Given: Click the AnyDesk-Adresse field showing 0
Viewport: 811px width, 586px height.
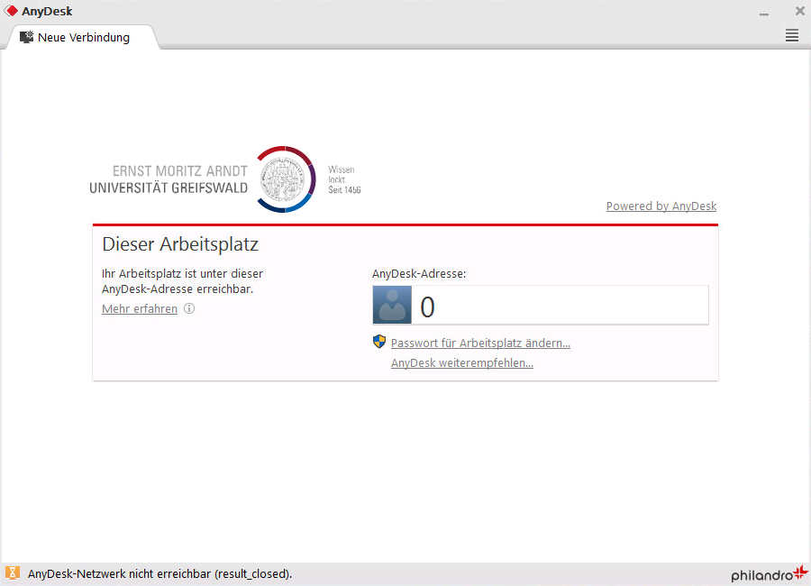Looking at the screenshot, I should 559,306.
